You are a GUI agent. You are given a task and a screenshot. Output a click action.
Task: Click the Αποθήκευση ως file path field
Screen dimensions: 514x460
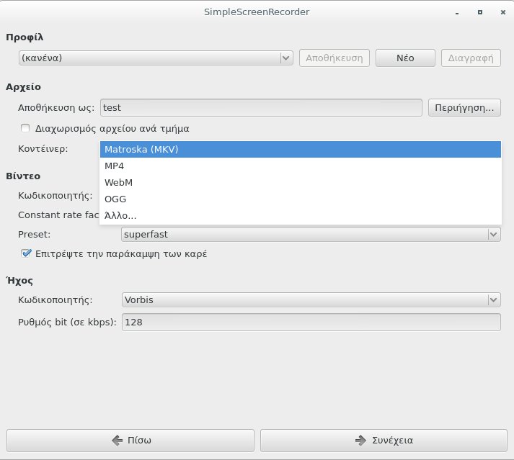pyautogui.click(x=260, y=107)
